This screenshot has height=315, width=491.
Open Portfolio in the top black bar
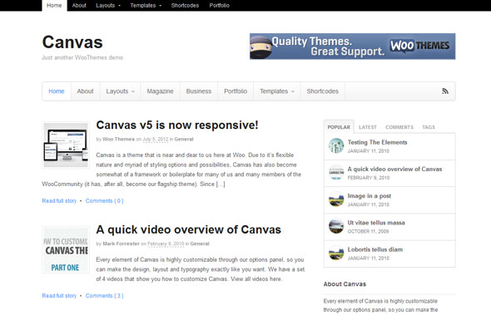pos(219,5)
